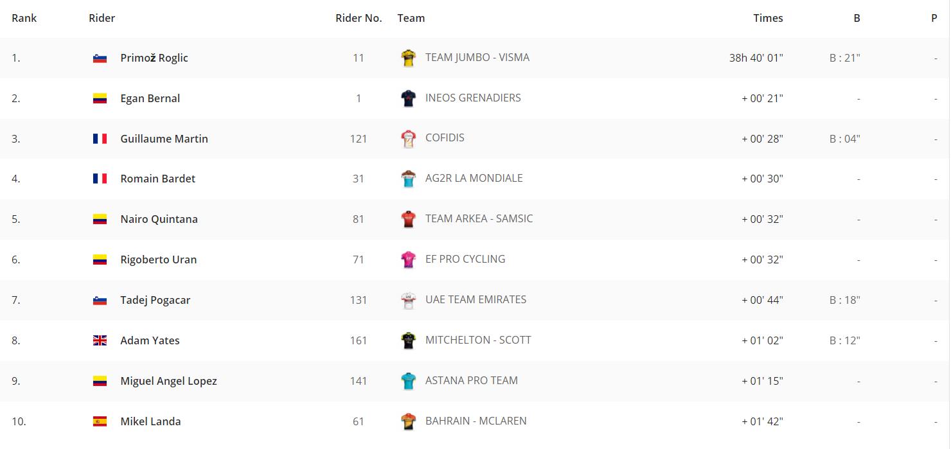Select rider name Nairo Quintana
Screen dimensions: 951x449
click(x=159, y=219)
